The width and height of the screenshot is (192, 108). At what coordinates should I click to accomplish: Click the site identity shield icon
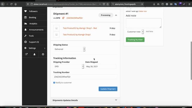point(28,4)
